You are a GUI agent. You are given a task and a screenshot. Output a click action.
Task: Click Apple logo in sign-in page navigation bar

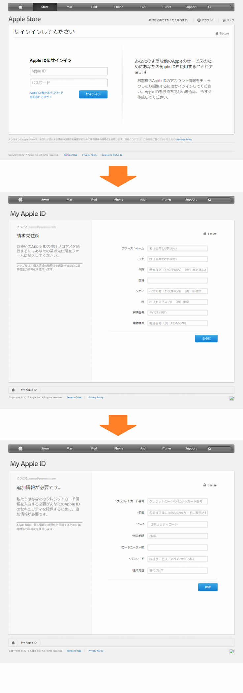click(x=20, y=7)
